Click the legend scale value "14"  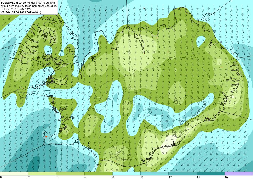pos(198,177)
